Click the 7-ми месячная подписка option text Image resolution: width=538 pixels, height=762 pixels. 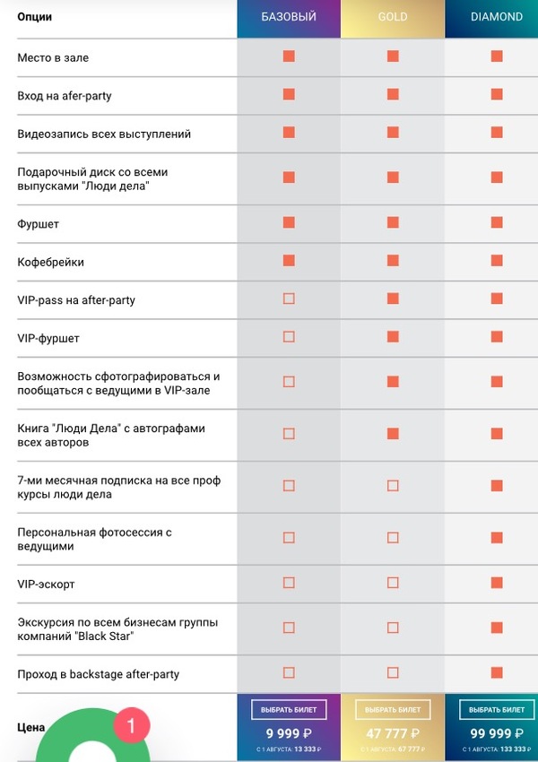119,487
